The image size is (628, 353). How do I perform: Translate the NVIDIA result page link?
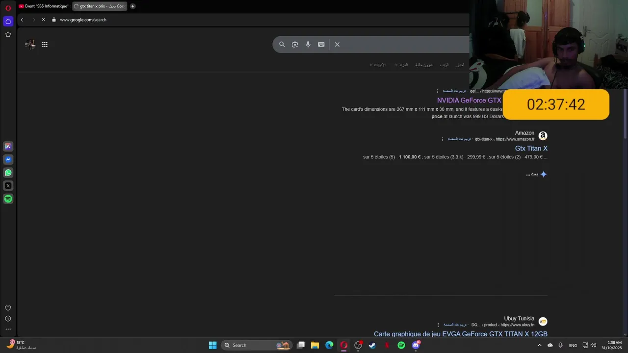pyautogui.click(x=454, y=91)
